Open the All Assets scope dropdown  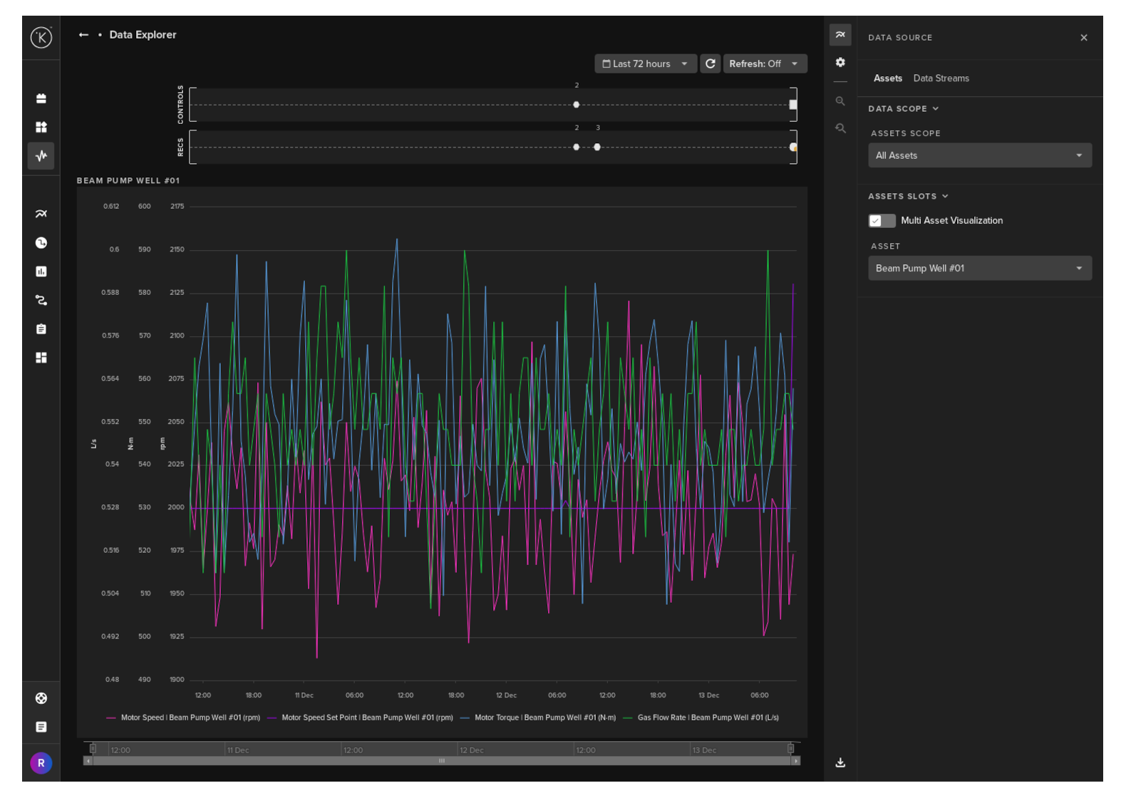[x=979, y=155]
